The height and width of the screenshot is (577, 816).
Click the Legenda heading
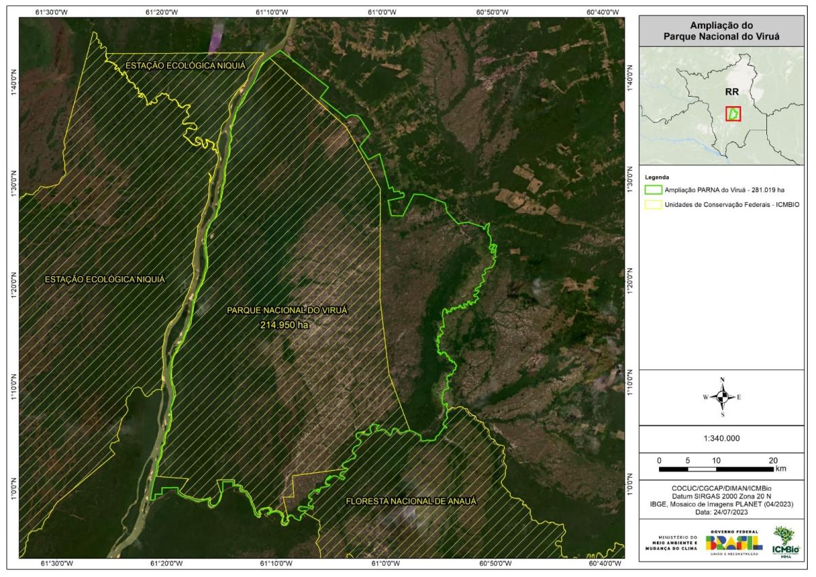tap(657, 176)
